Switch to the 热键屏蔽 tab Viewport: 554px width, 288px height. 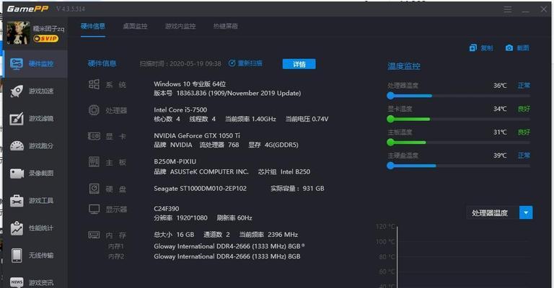(225, 26)
